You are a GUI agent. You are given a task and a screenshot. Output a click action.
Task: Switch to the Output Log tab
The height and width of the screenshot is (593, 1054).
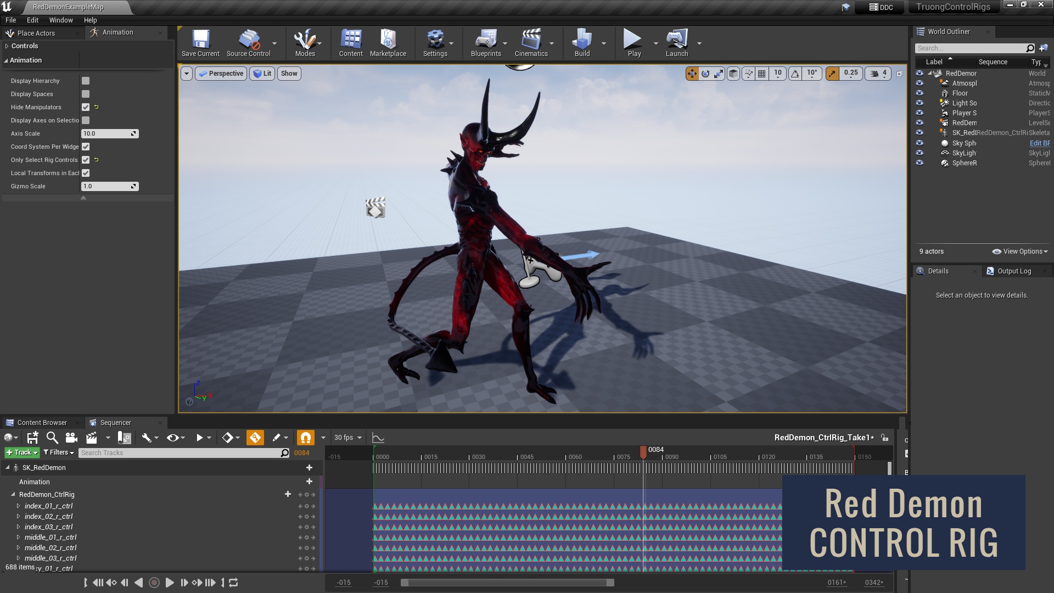tap(1016, 271)
